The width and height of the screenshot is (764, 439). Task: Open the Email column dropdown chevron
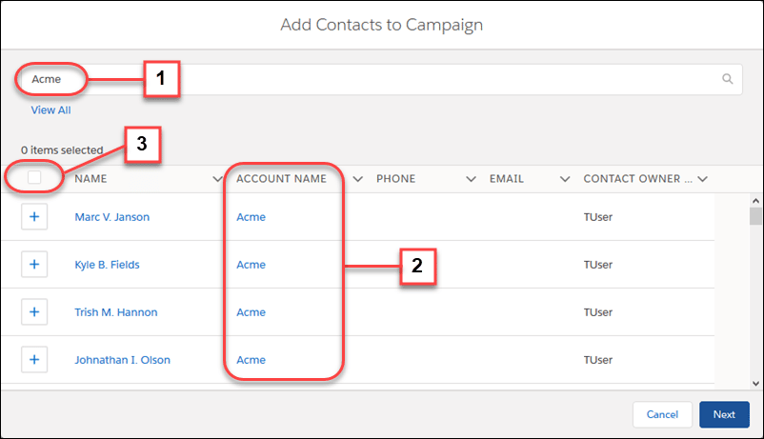565,179
